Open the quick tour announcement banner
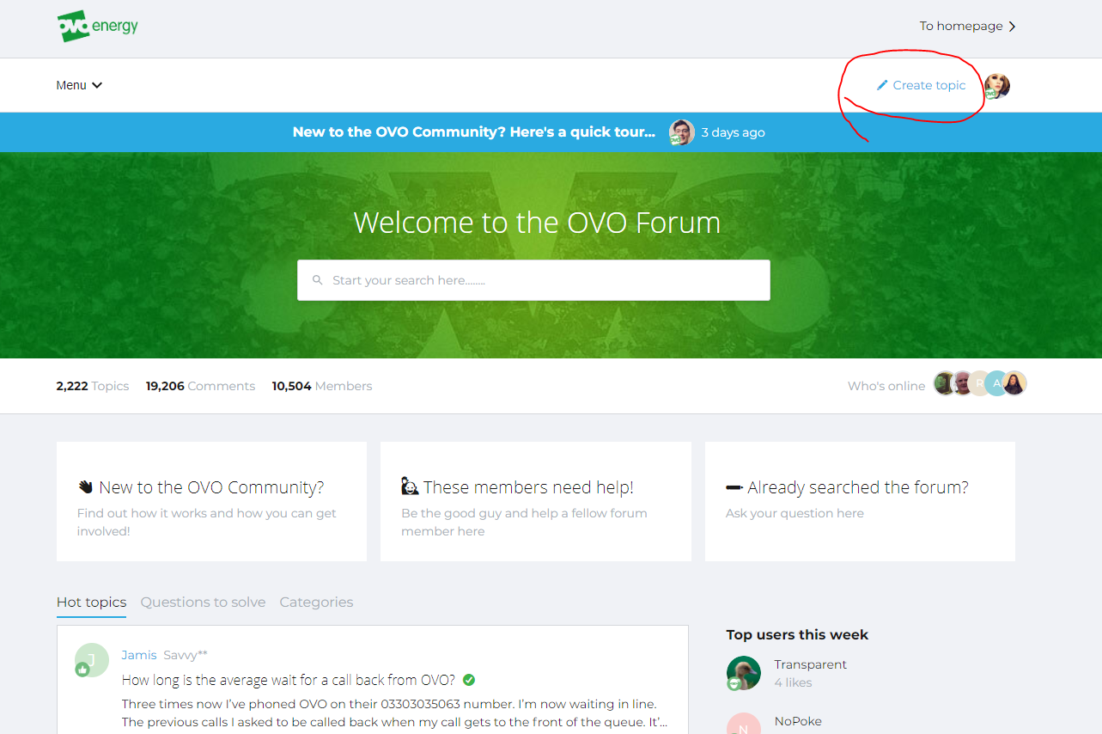 [474, 132]
